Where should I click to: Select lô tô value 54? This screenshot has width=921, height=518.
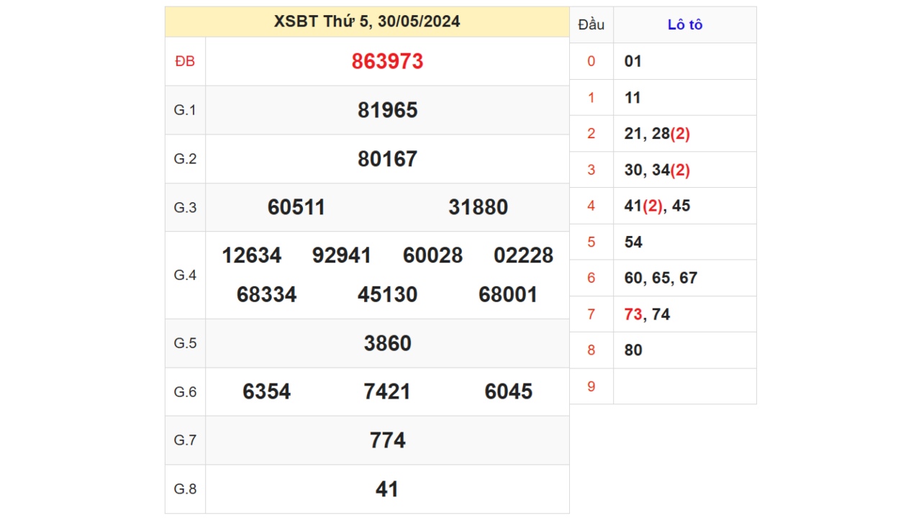tap(633, 242)
